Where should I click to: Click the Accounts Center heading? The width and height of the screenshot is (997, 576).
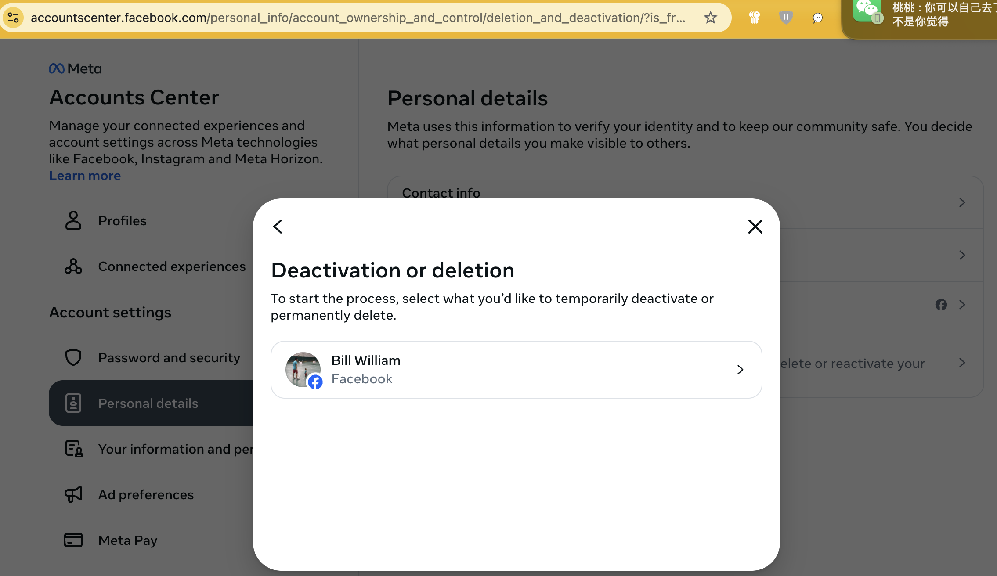(134, 97)
